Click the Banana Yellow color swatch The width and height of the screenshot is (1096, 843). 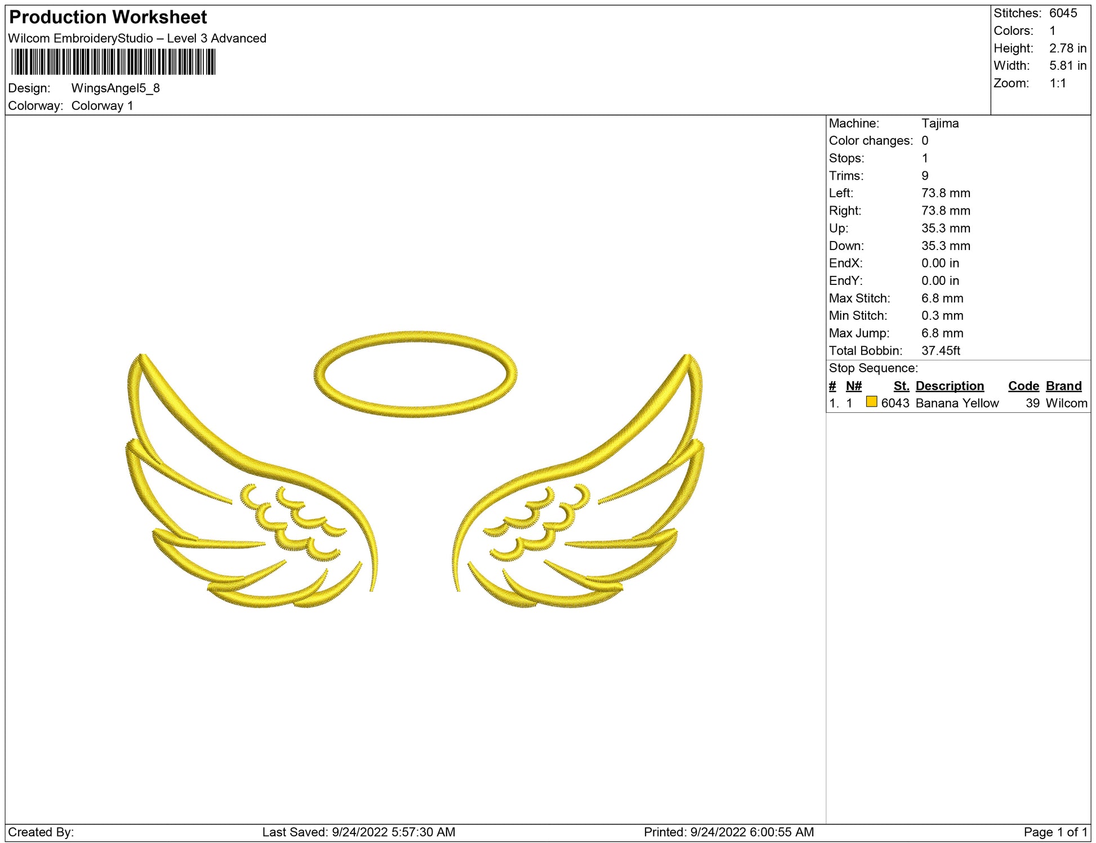point(871,402)
